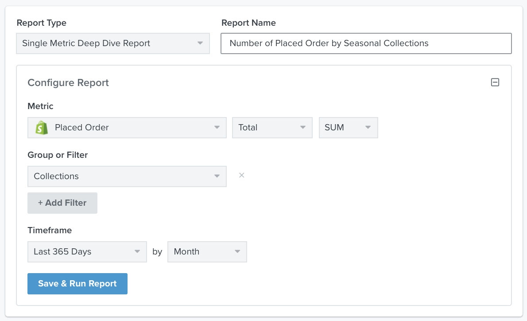Click the Shopify bag icon in Metric field
The height and width of the screenshot is (321, 527).
[42, 128]
